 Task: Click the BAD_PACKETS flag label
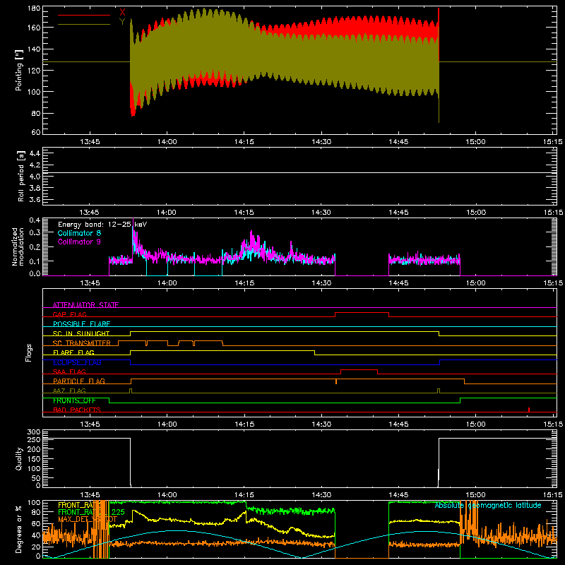click(77, 410)
